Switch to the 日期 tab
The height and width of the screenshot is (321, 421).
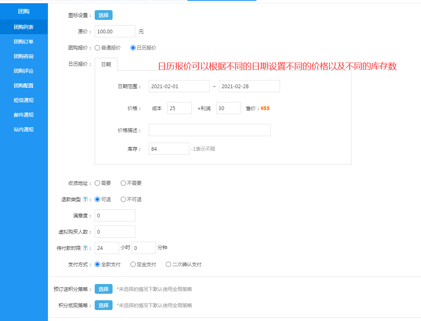point(106,64)
